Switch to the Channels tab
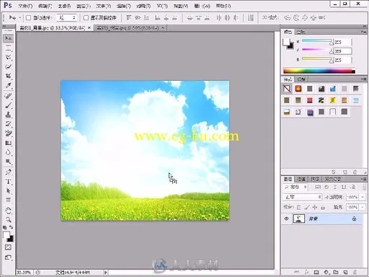Viewport: 369px width, 277px height. pyautogui.click(x=301, y=179)
